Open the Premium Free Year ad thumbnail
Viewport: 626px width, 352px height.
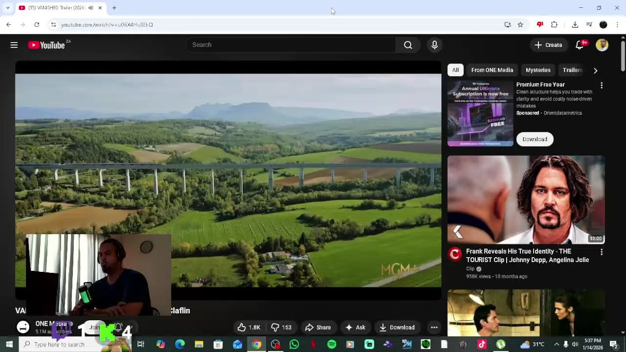(x=480, y=113)
